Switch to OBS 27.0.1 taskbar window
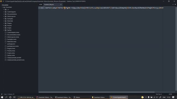Image resolution: width=177 pixels, height=99 pixels. pos(26,97)
